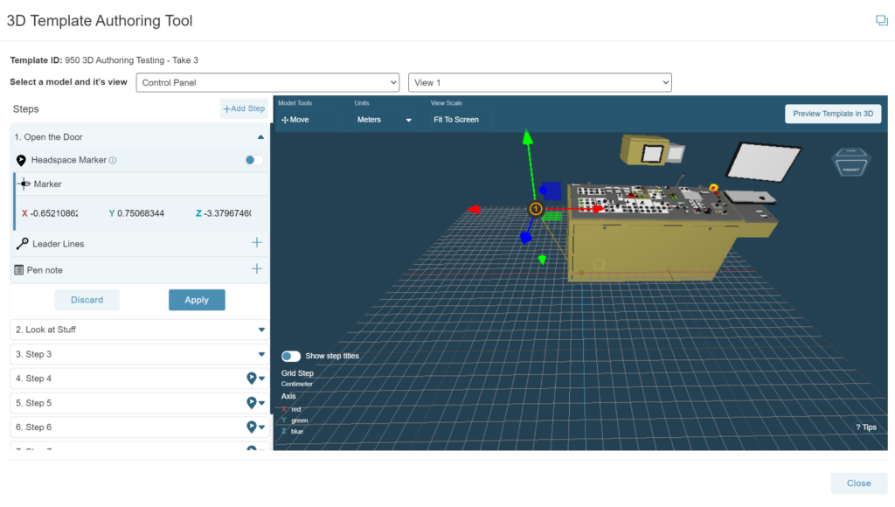This screenshot has height=507, width=895.
Task: Apply the marker changes
Action: pyautogui.click(x=197, y=300)
